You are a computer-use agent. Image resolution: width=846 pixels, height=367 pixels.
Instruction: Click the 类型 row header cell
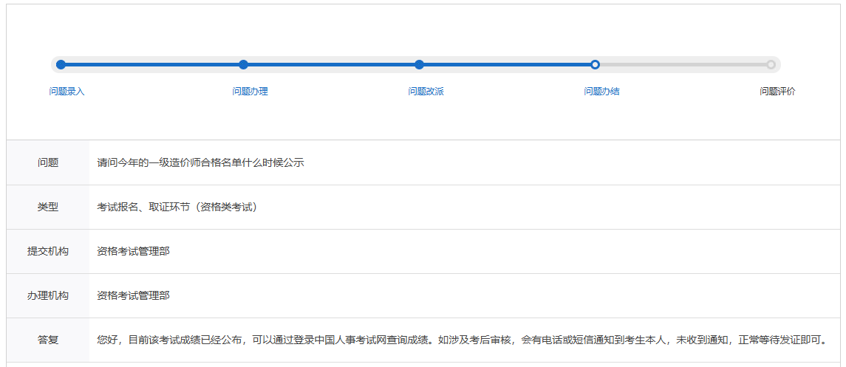point(48,207)
